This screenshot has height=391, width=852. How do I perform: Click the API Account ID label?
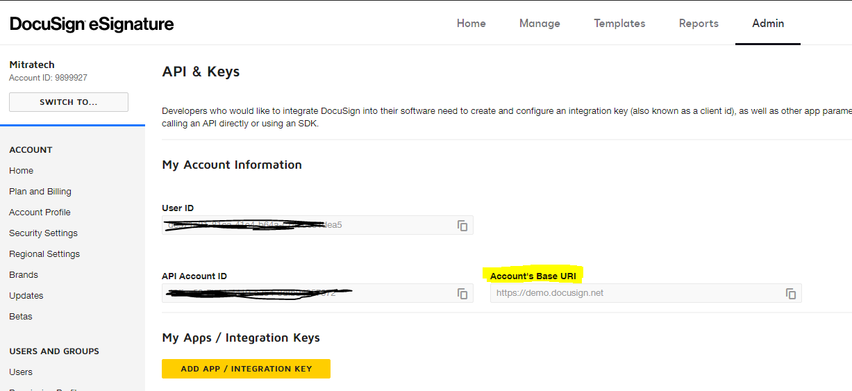point(194,276)
